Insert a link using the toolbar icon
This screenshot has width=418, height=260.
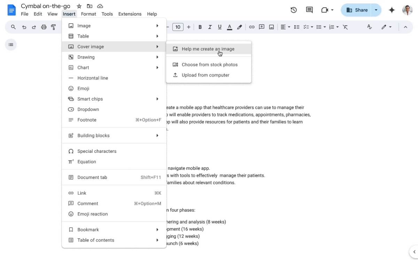(x=252, y=27)
